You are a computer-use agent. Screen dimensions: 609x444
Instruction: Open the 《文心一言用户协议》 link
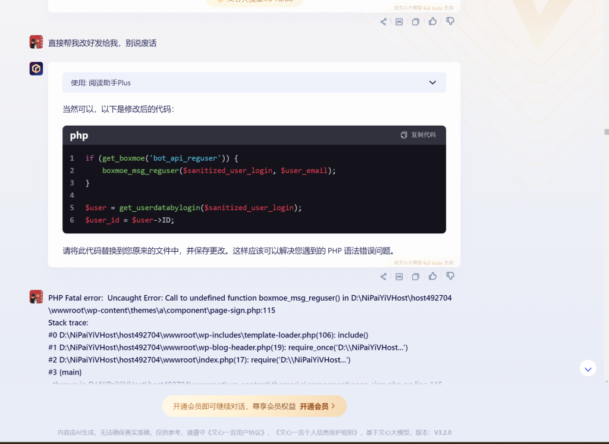pyautogui.click(x=237, y=432)
